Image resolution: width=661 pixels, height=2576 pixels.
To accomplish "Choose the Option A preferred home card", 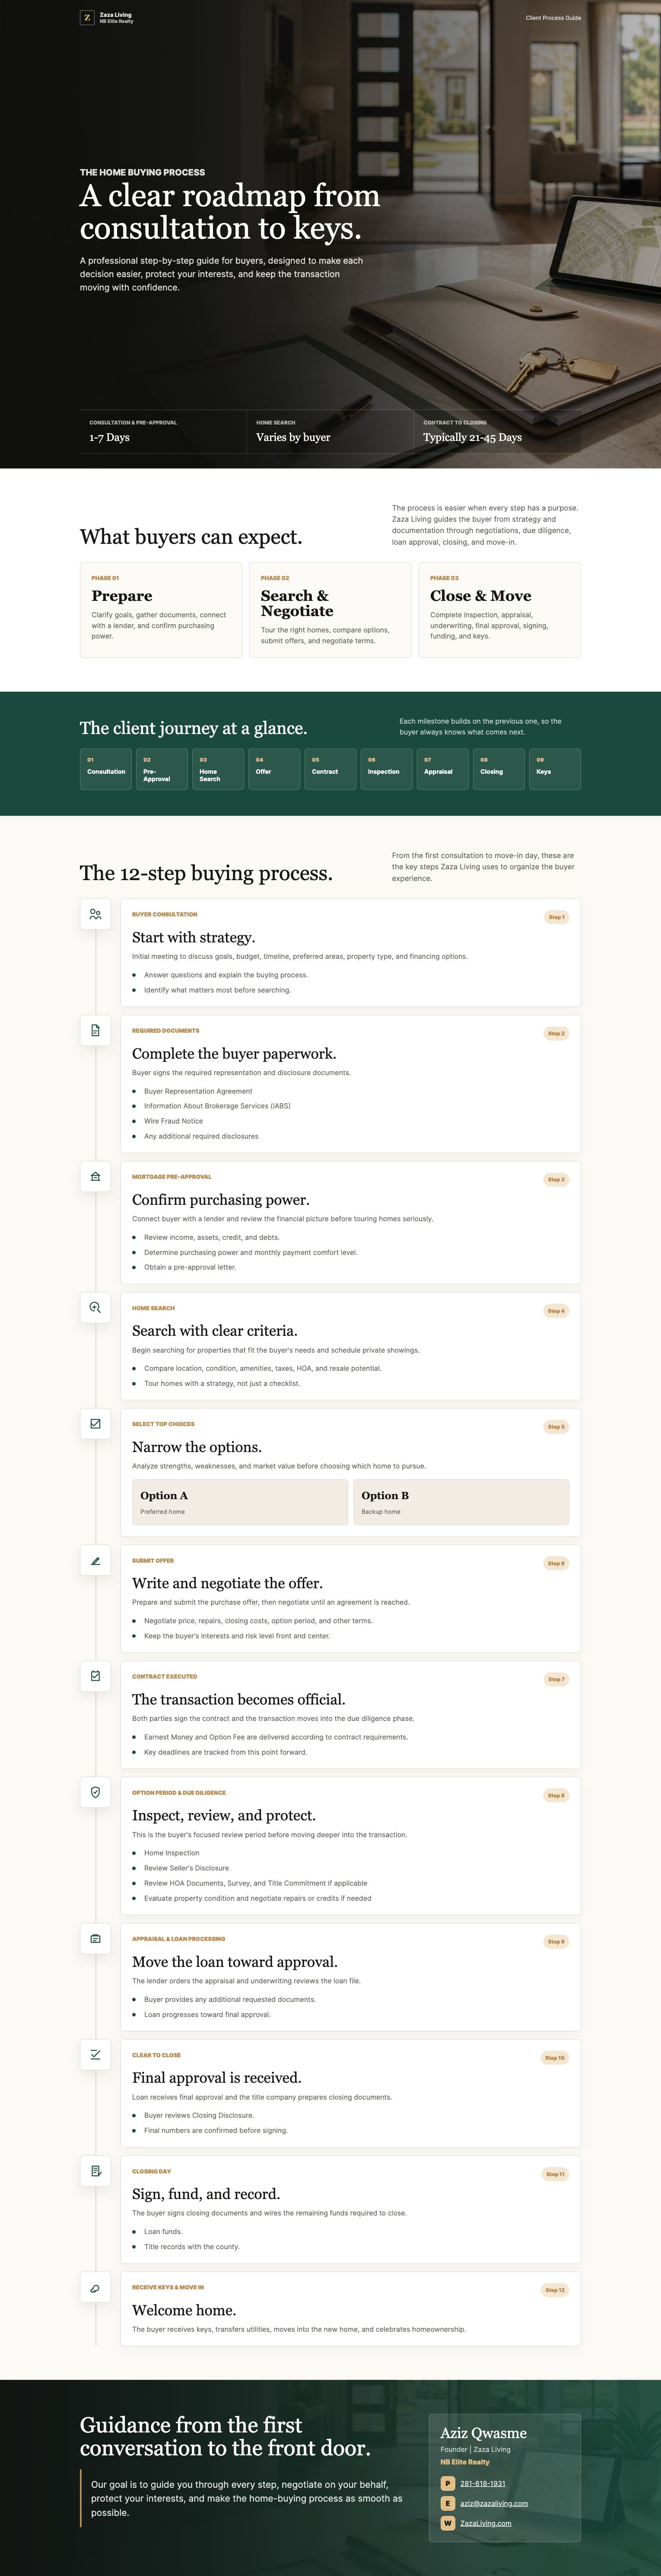I will (240, 1502).
